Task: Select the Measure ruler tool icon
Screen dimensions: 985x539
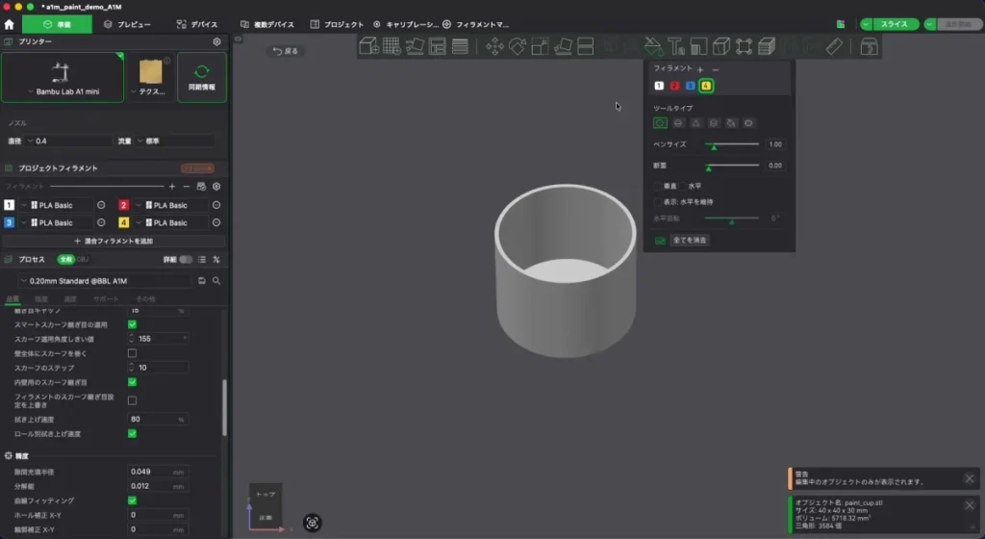Action: [834, 46]
